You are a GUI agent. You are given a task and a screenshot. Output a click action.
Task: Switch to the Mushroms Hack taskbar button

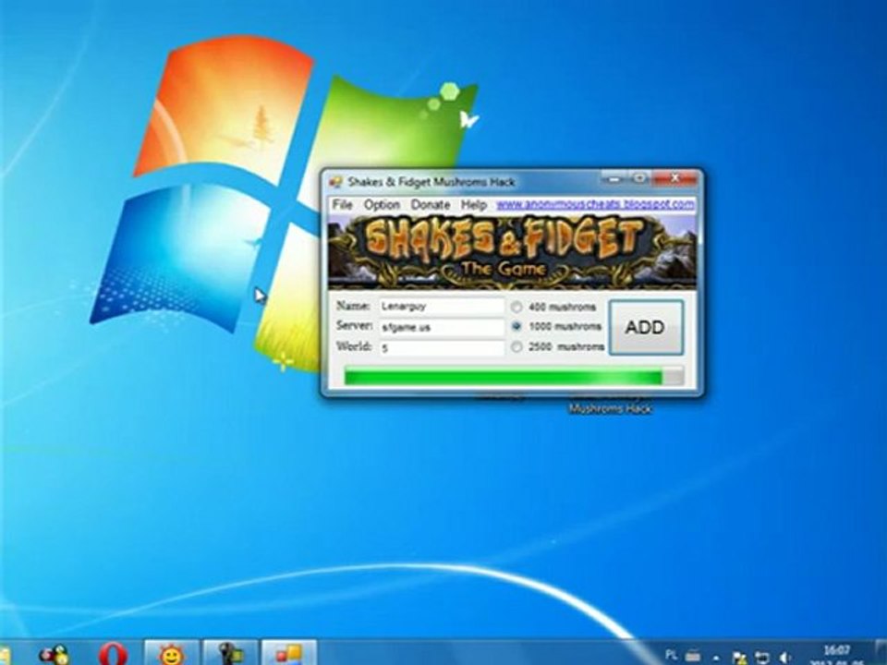tap(289, 654)
